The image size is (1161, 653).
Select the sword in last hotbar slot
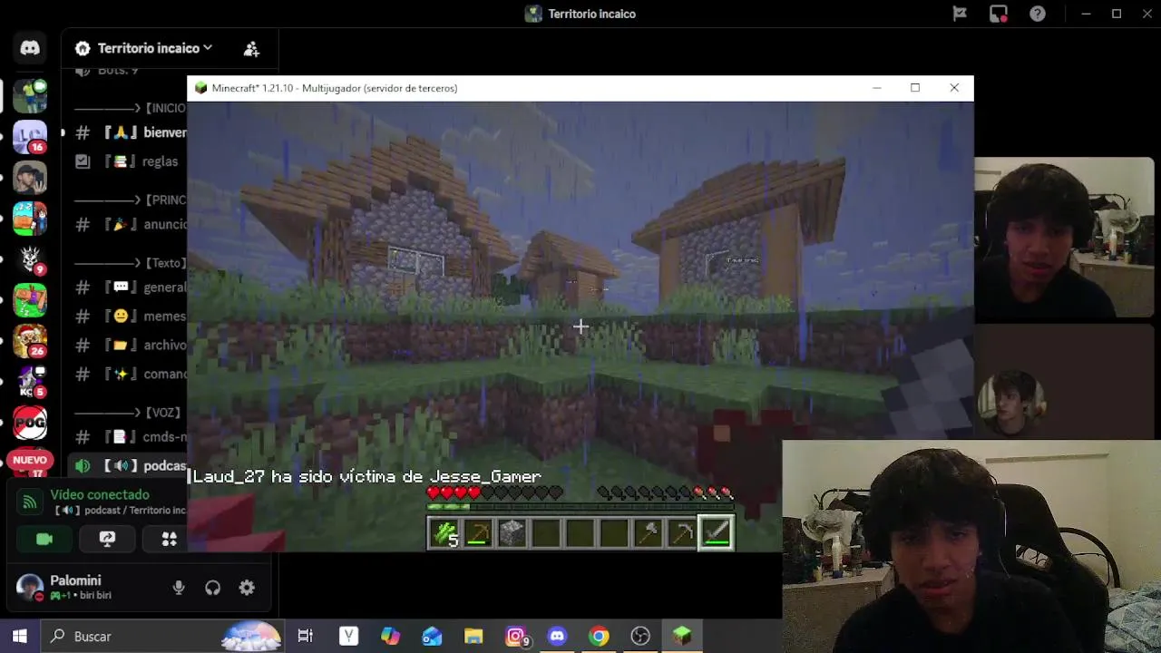coord(716,533)
